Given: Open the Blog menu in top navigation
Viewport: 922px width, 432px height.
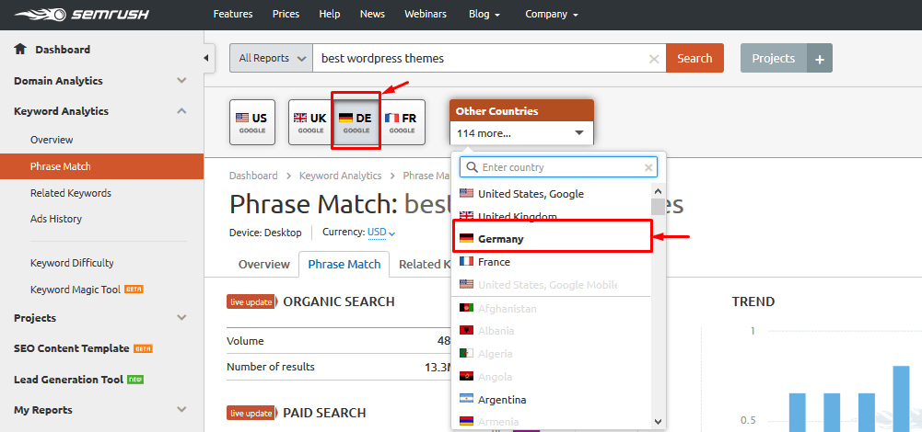Looking at the screenshot, I should coord(484,14).
